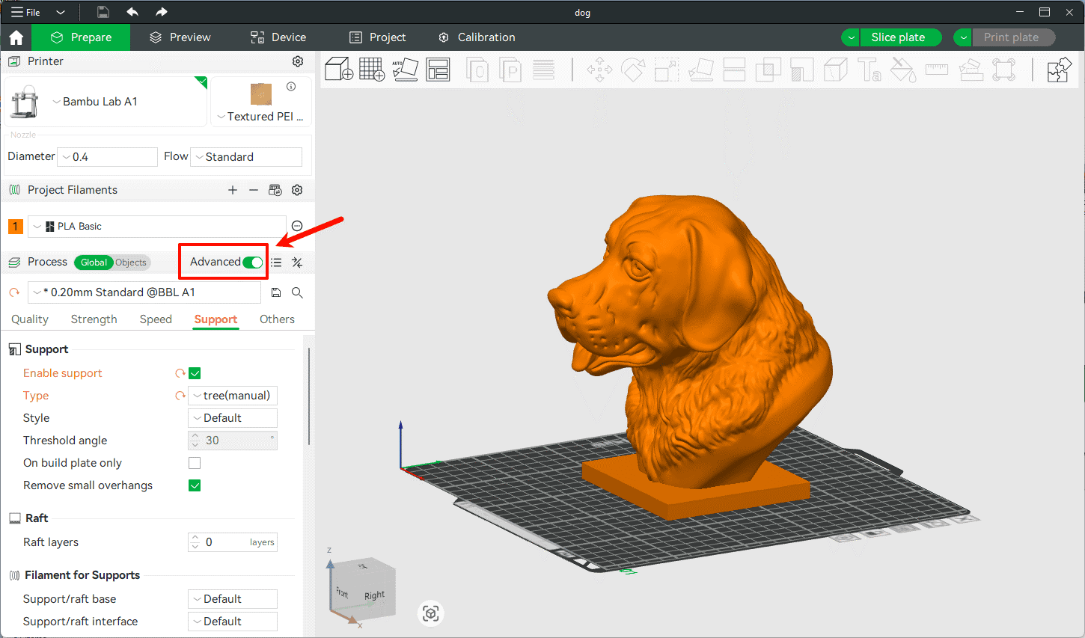Open the support Type dropdown
The height and width of the screenshot is (638, 1085).
coord(233,396)
